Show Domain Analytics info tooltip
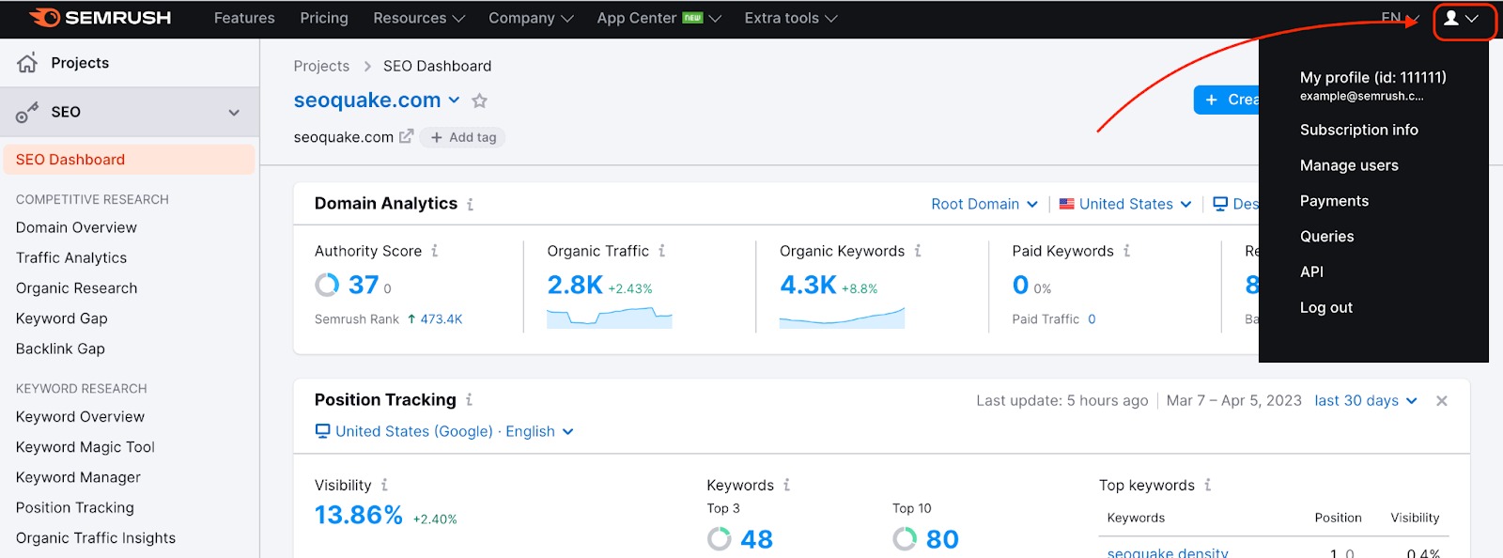 point(470,204)
